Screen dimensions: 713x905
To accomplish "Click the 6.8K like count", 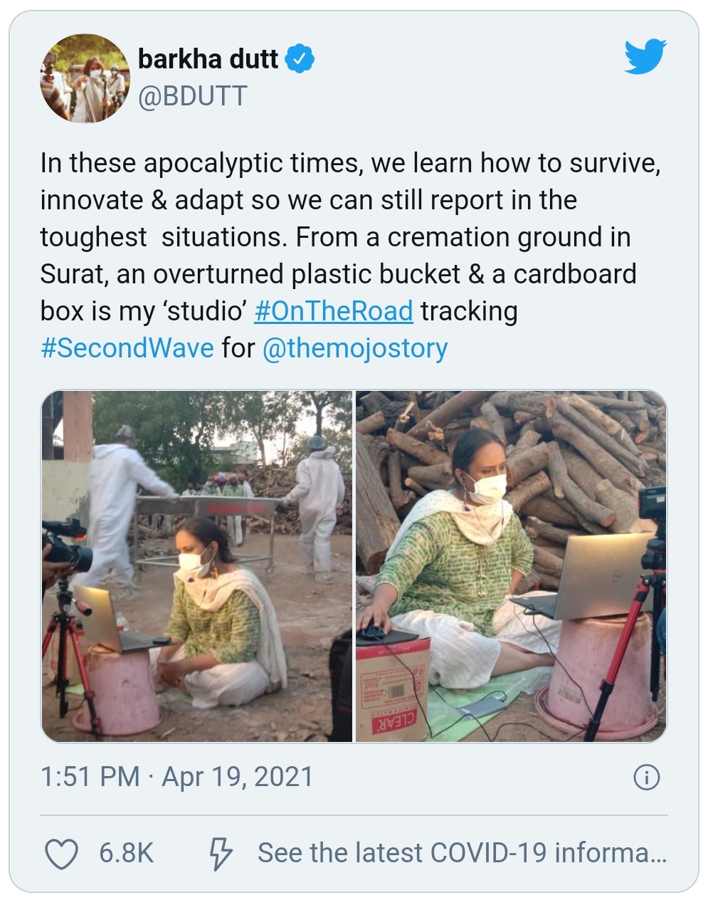I will point(126,853).
